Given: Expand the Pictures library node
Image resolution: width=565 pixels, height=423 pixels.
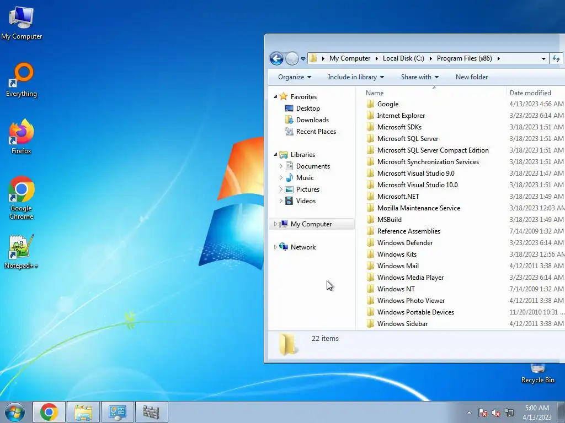Looking at the screenshot, I should [x=281, y=189].
